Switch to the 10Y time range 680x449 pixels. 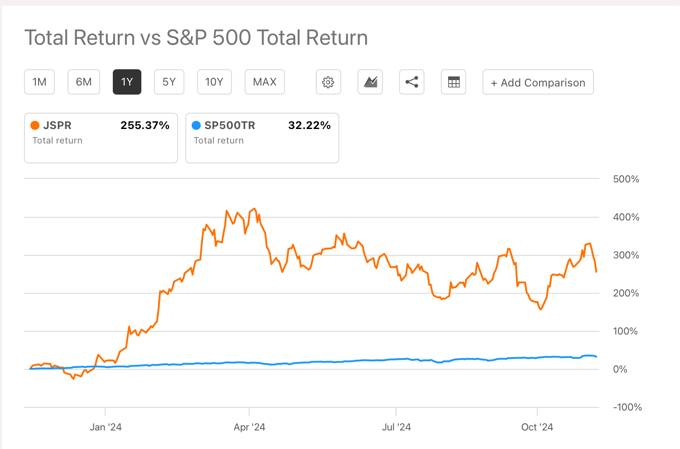click(214, 82)
